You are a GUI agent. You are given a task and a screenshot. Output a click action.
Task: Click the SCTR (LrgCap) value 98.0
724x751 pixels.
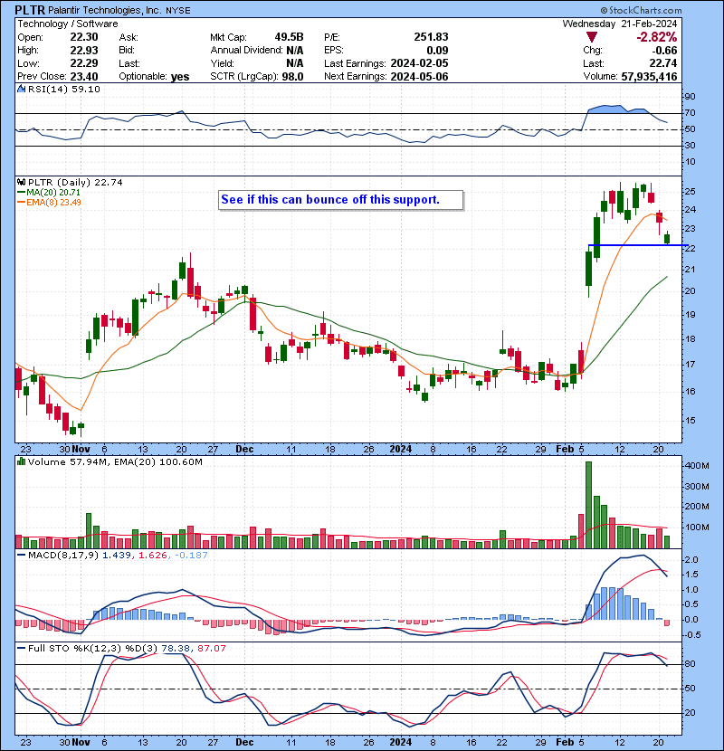(292, 77)
